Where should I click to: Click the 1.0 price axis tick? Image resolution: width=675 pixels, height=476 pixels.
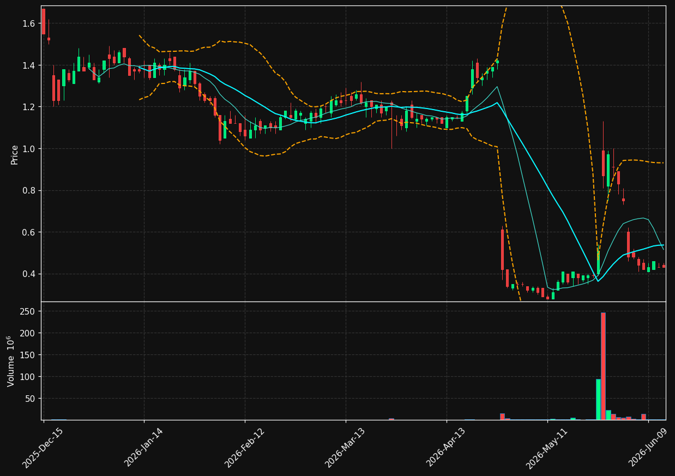[29, 149]
